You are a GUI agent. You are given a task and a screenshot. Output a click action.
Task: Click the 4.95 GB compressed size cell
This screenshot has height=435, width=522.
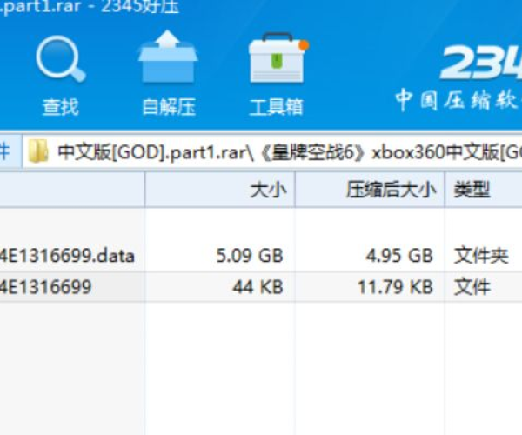point(399,256)
